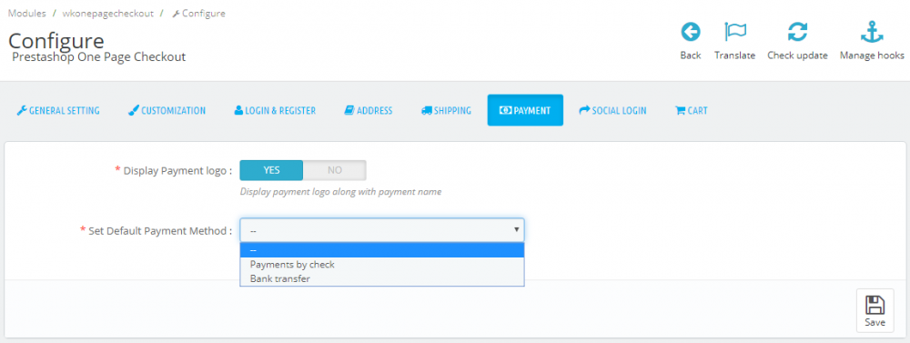Viewport: 910px width, 343px height.
Task: Open the Shipping tab
Action: pos(446,110)
